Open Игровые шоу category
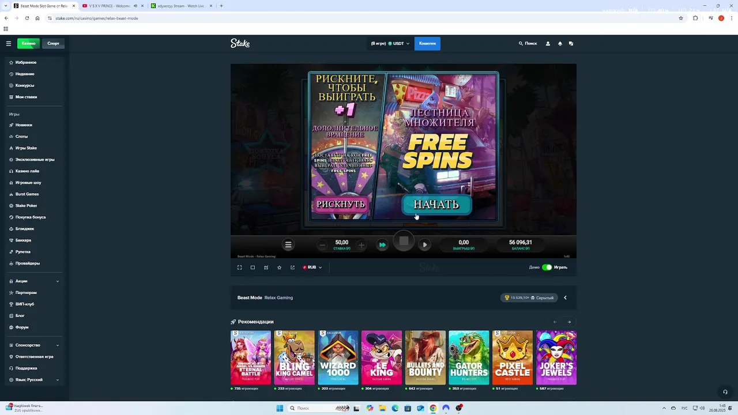Image resolution: width=738 pixels, height=415 pixels. click(x=35, y=183)
